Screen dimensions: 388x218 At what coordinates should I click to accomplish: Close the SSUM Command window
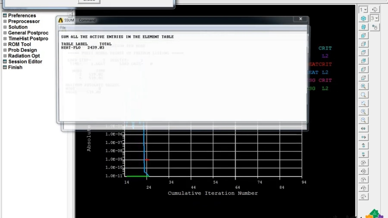coord(300,19)
